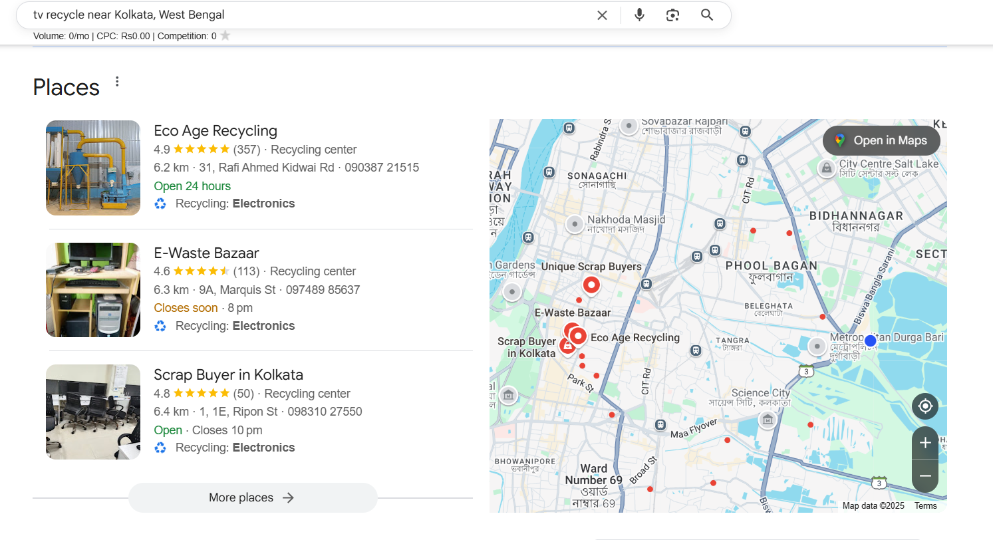View the E-Waste Bazaar photo thumbnail

point(93,290)
